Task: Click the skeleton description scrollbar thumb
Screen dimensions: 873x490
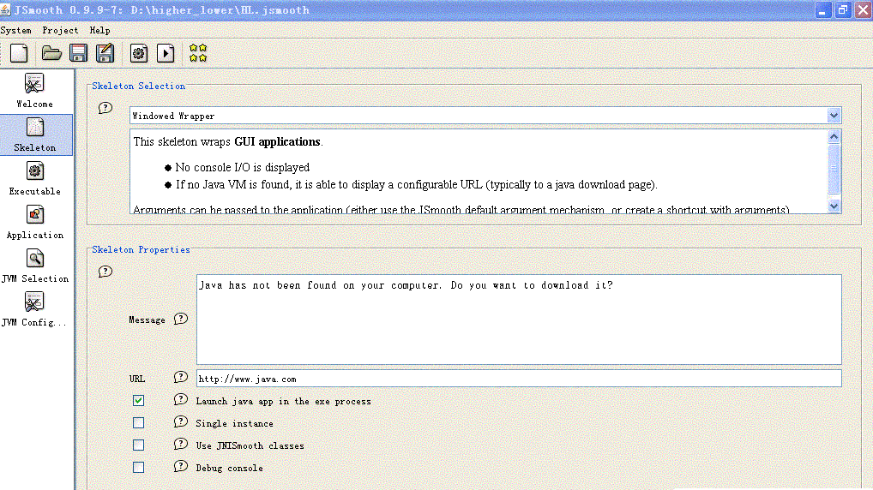Action: click(x=834, y=169)
